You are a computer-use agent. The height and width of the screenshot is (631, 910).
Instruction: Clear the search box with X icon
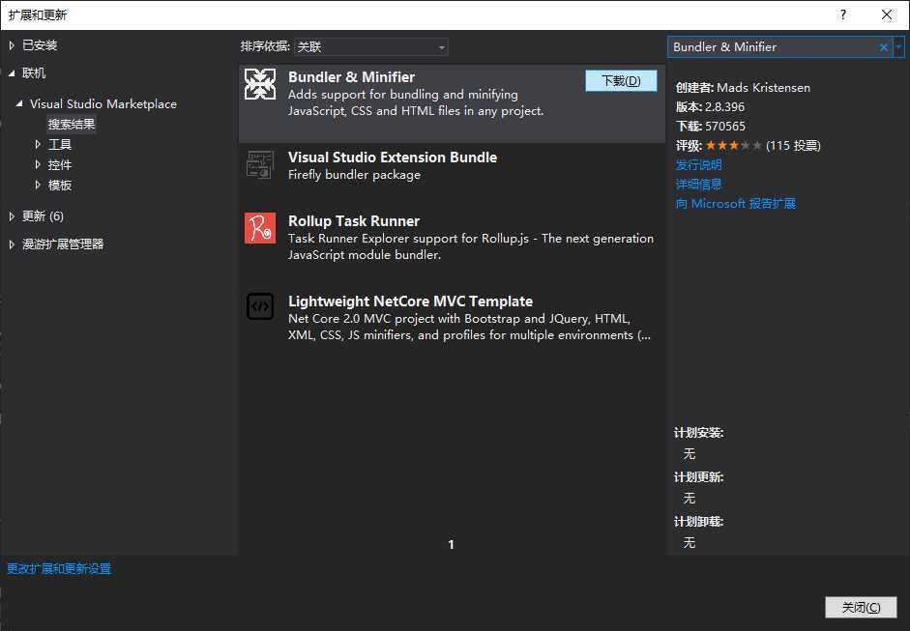point(883,47)
